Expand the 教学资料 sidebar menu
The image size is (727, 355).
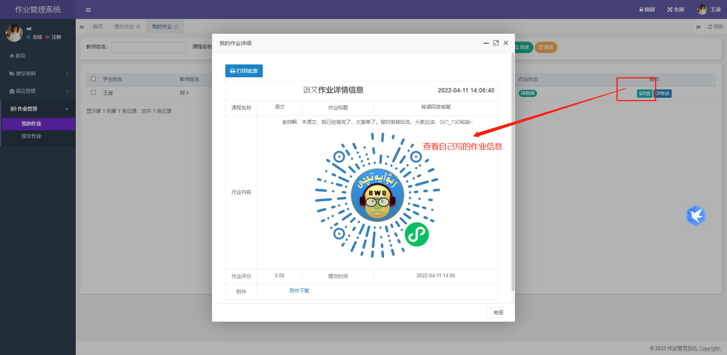38,74
